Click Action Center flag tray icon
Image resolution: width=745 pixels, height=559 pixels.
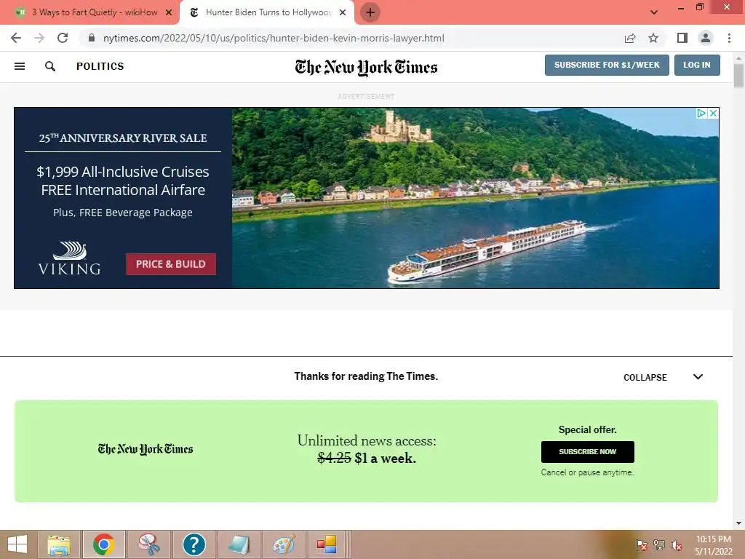tap(641, 545)
